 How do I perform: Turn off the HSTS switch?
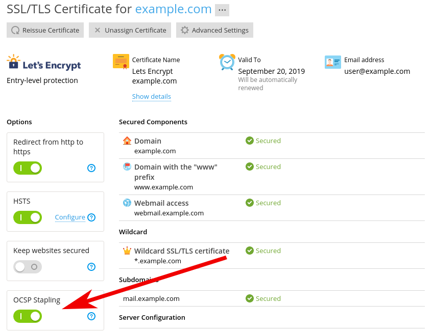(x=28, y=217)
